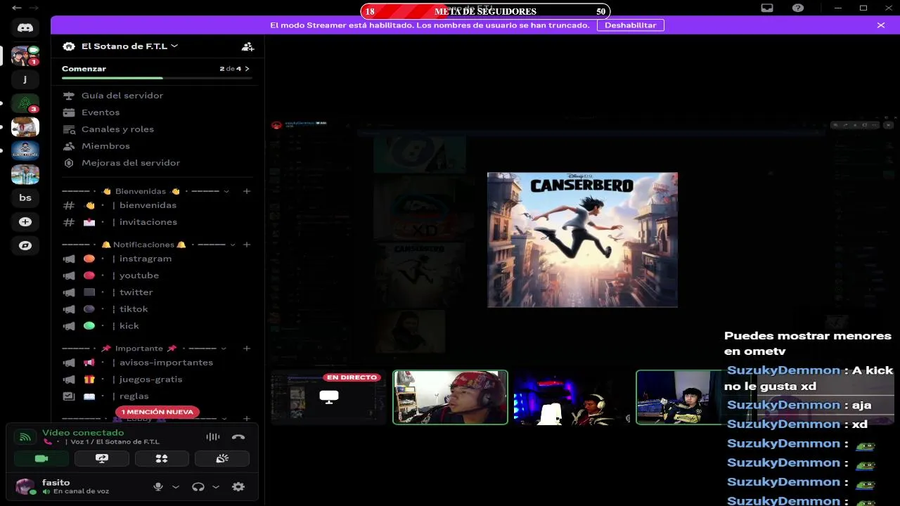900x506 pixels.
Task: Dismiss the Streamer mode banner
Action: coord(881,25)
